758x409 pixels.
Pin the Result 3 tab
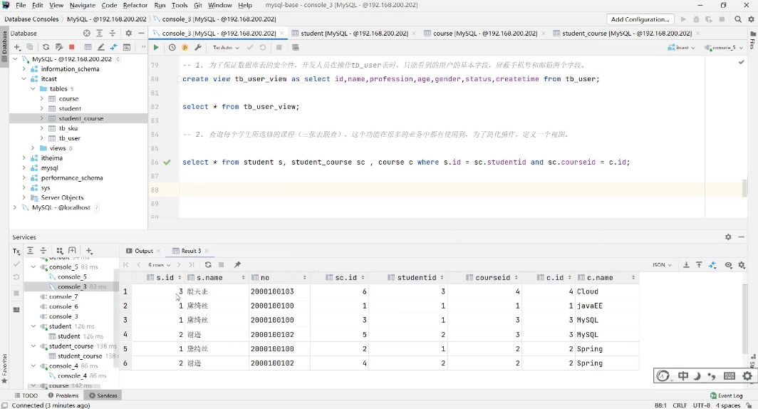click(x=237, y=264)
